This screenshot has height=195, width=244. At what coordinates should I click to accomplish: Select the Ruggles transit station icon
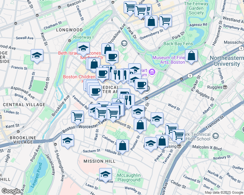point(225,87)
